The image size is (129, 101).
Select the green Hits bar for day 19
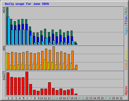click(x=75, y=42)
